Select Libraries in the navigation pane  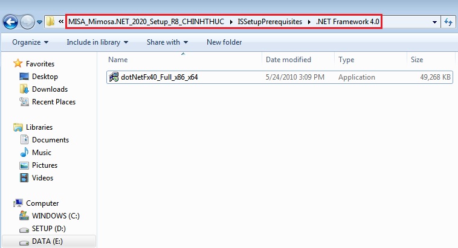point(39,127)
